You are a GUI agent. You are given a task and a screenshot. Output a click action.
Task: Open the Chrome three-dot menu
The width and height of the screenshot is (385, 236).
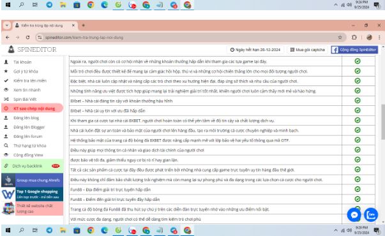[x=379, y=37]
